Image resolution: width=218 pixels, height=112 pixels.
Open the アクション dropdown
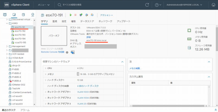tap(106, 15)
